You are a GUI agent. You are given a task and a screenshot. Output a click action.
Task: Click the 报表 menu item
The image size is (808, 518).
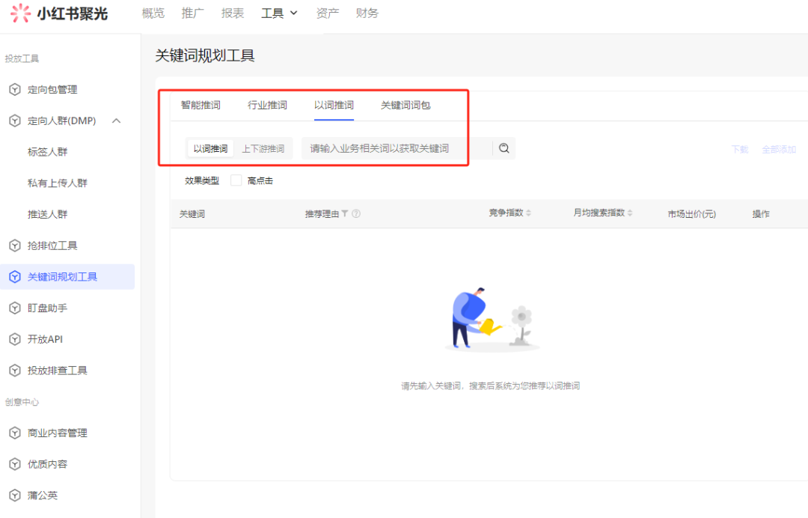click(x=232, y=13)
